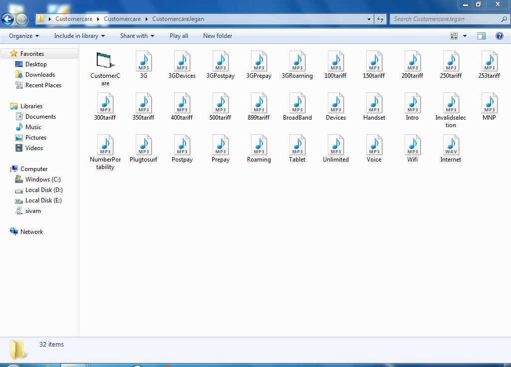Select the MNP MP3 file
Viewport: 511px width, 367px height.
(489, 107)
